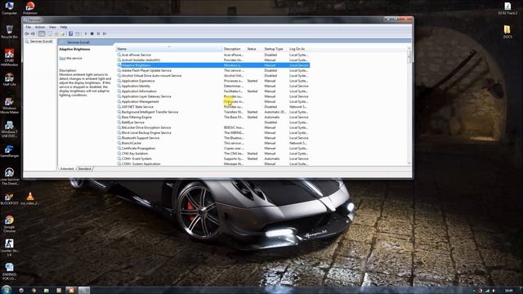
Task: Select the Application Management service row
Action: click(212, 101)
